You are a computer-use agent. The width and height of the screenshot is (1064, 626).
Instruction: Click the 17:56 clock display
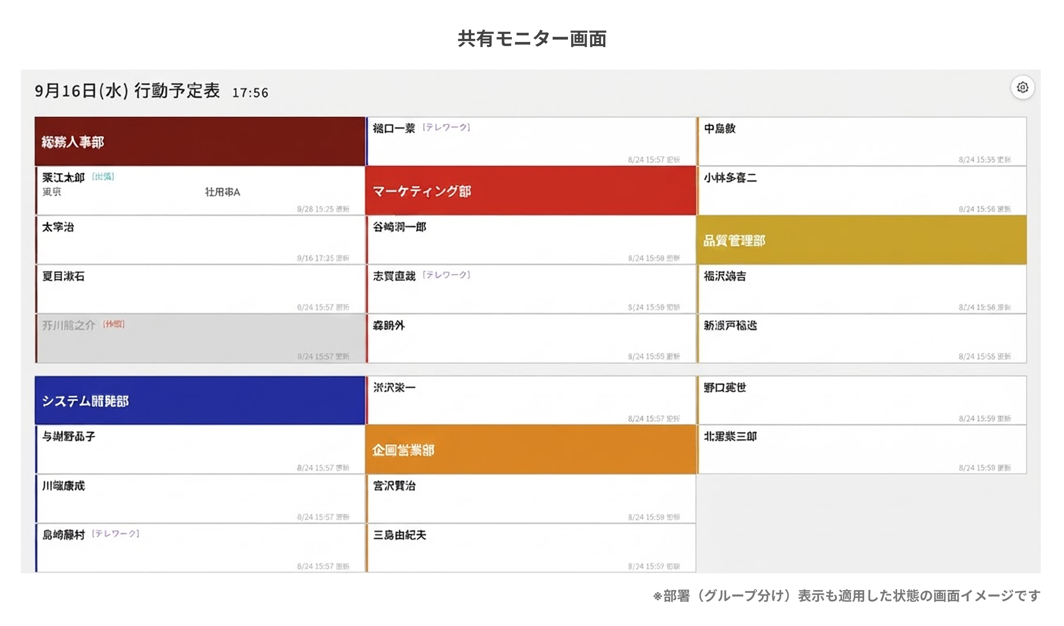(x=250, y=93)
